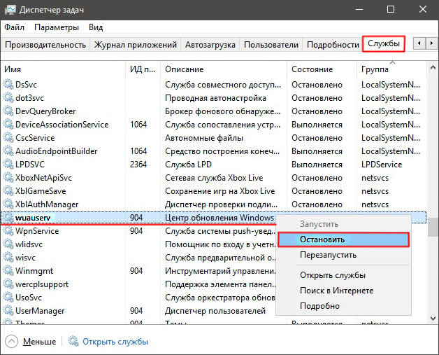Switch to the Производительность tab
439x355 pixels.
point(45,45)
